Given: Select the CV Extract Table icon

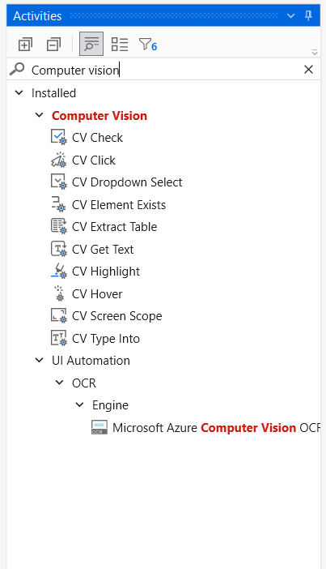Looking at the screenshot, I should point(59,226).
